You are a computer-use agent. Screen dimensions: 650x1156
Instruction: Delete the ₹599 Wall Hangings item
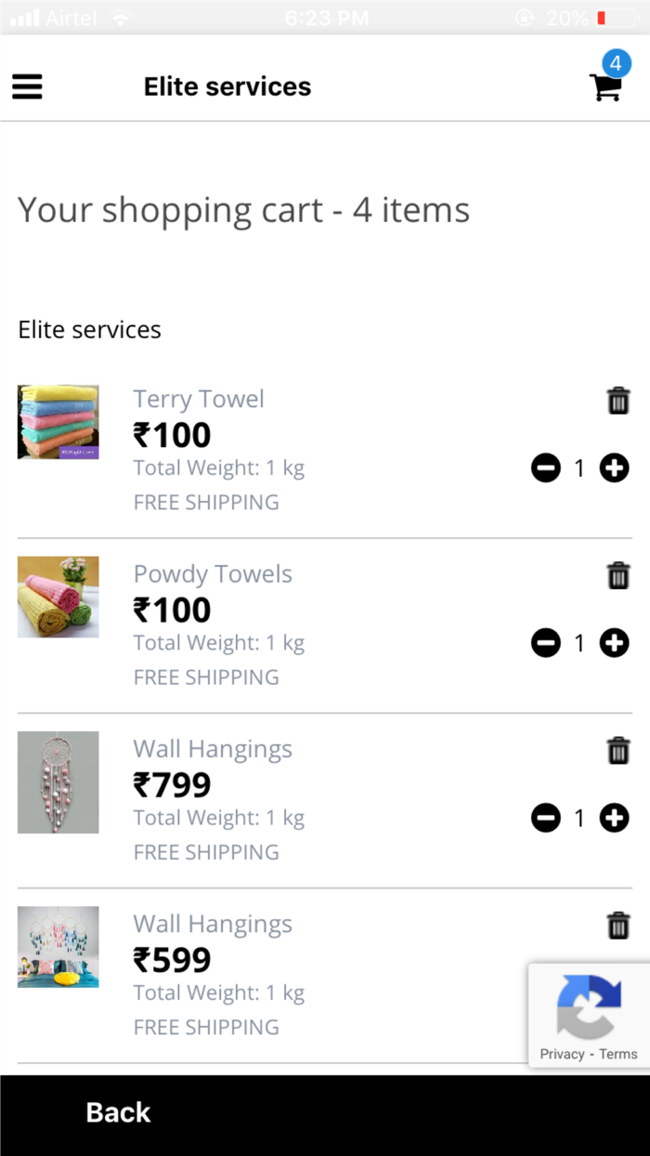(617, 925)
